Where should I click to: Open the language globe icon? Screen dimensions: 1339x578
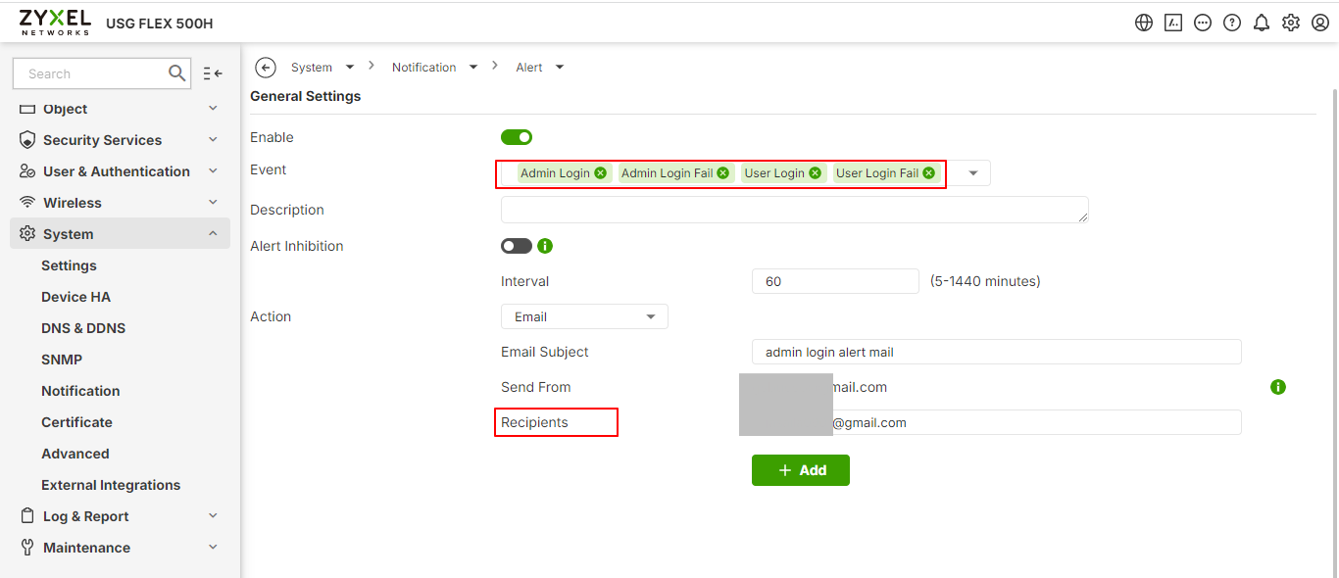pyautogui.click(x=1144, y=23)
